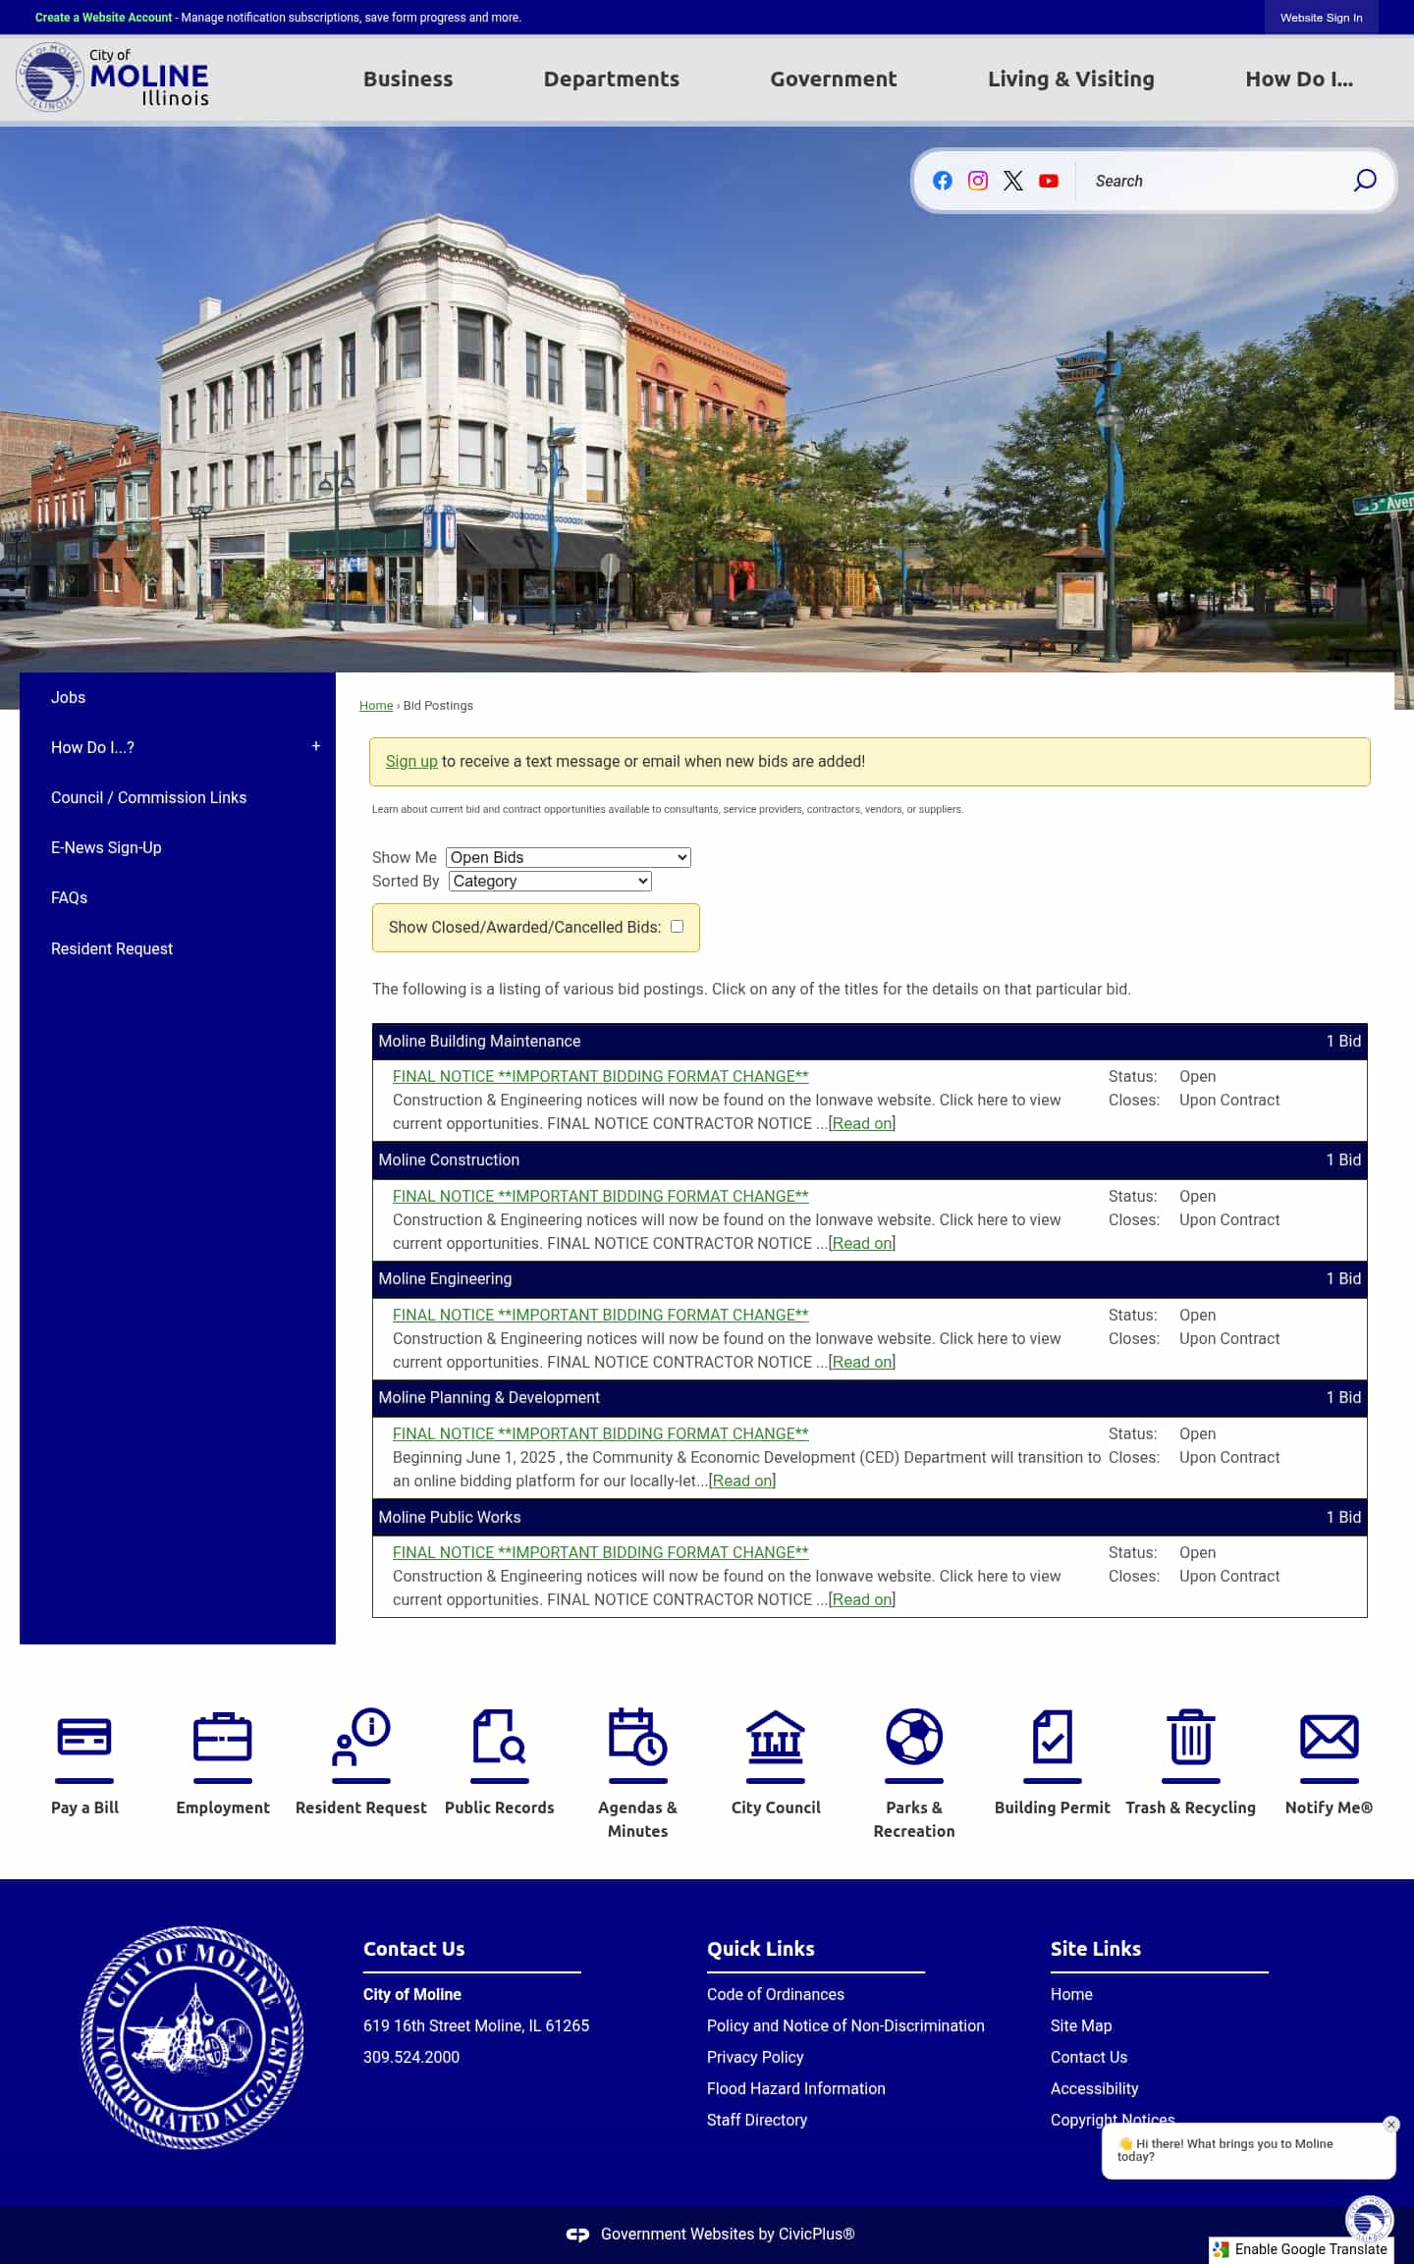Open the Living & Visiting main menu
The height and width of the screenshot is (2264, 1414).
pos(1071,79)
